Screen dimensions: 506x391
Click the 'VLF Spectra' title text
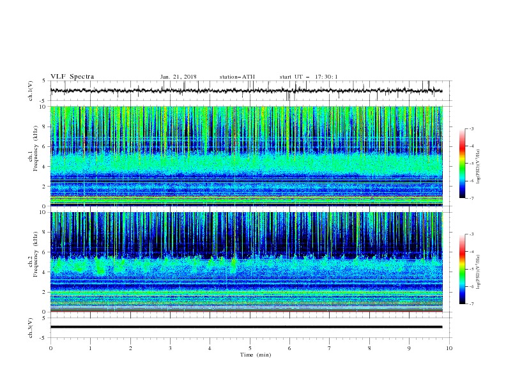(x=72, y=77)
